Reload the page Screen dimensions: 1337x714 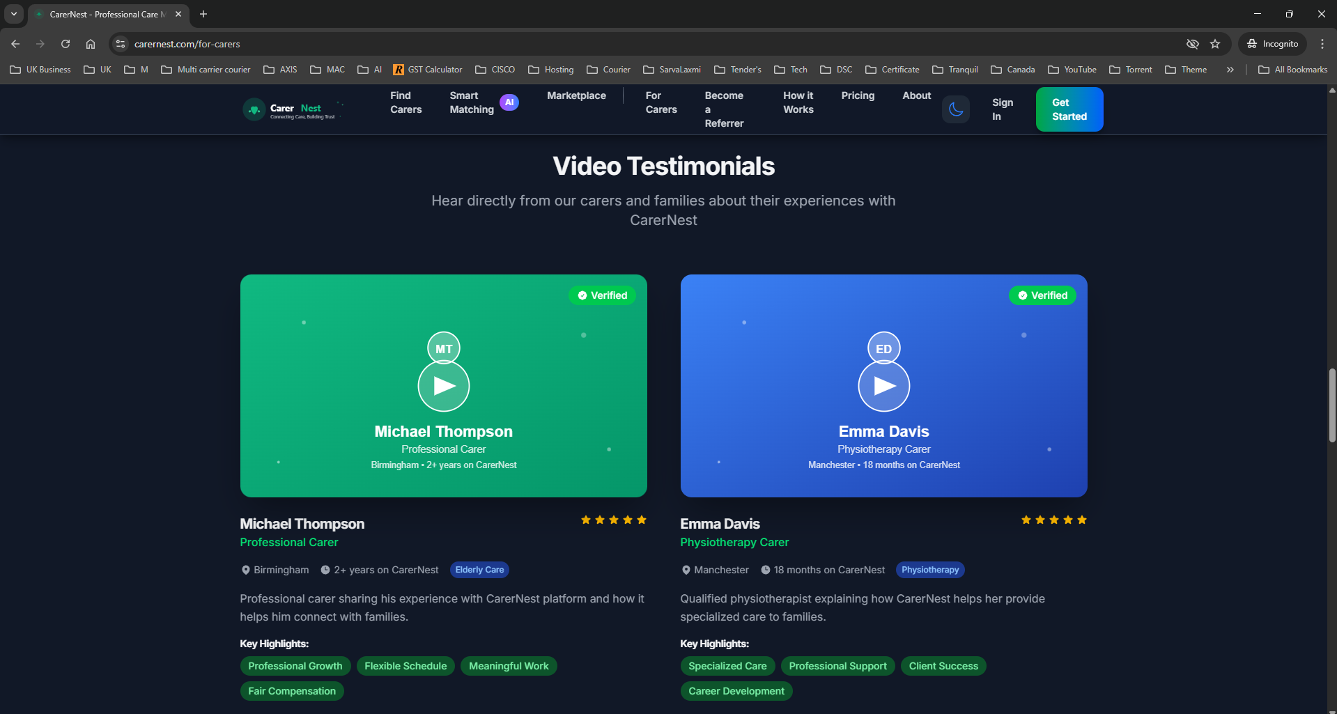(65, 44)
